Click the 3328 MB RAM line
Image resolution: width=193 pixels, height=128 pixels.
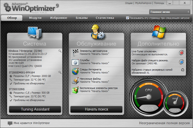[x=16, y=63]
